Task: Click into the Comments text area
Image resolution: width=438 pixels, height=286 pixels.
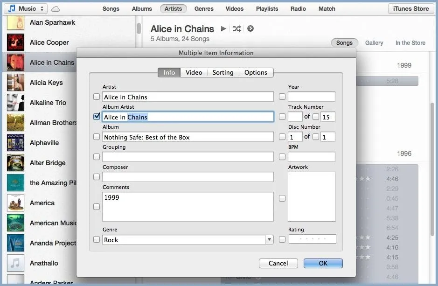Action: click(x=188, y=207)
